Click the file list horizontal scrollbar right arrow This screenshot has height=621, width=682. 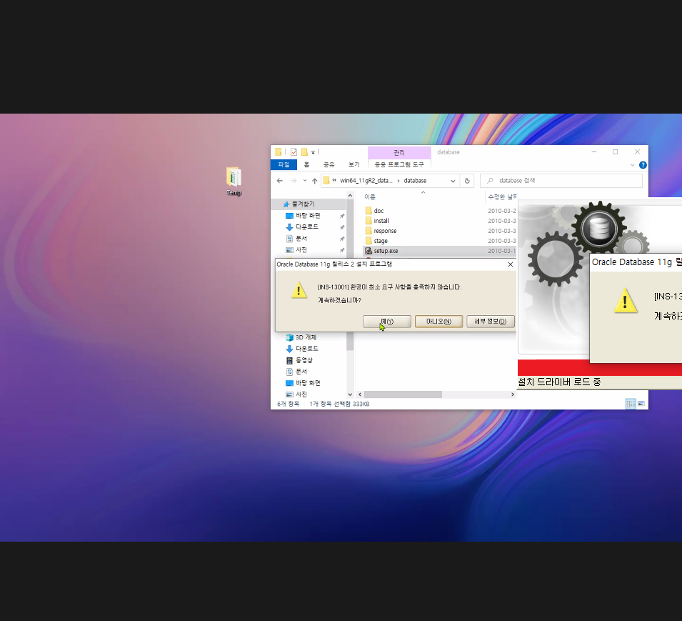pyautogui.click(x=513, y=394)
